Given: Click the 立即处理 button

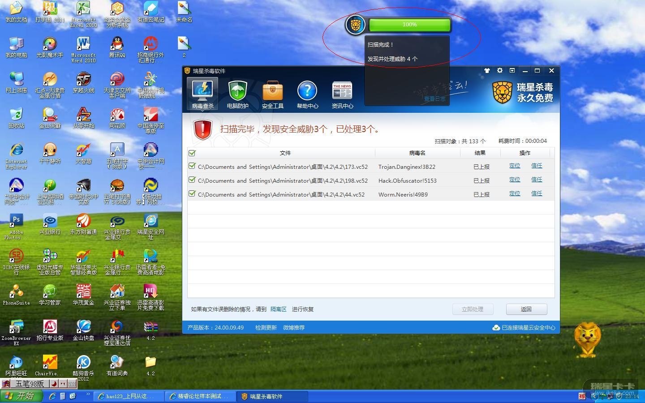Looking at the screenshot, I should [473, 309].
